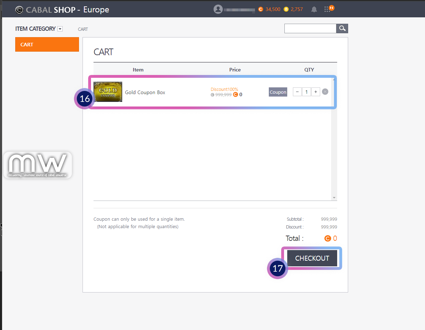Open the Gold Coupon Box item name
The image size is (425, 330).
click(145, 92)
